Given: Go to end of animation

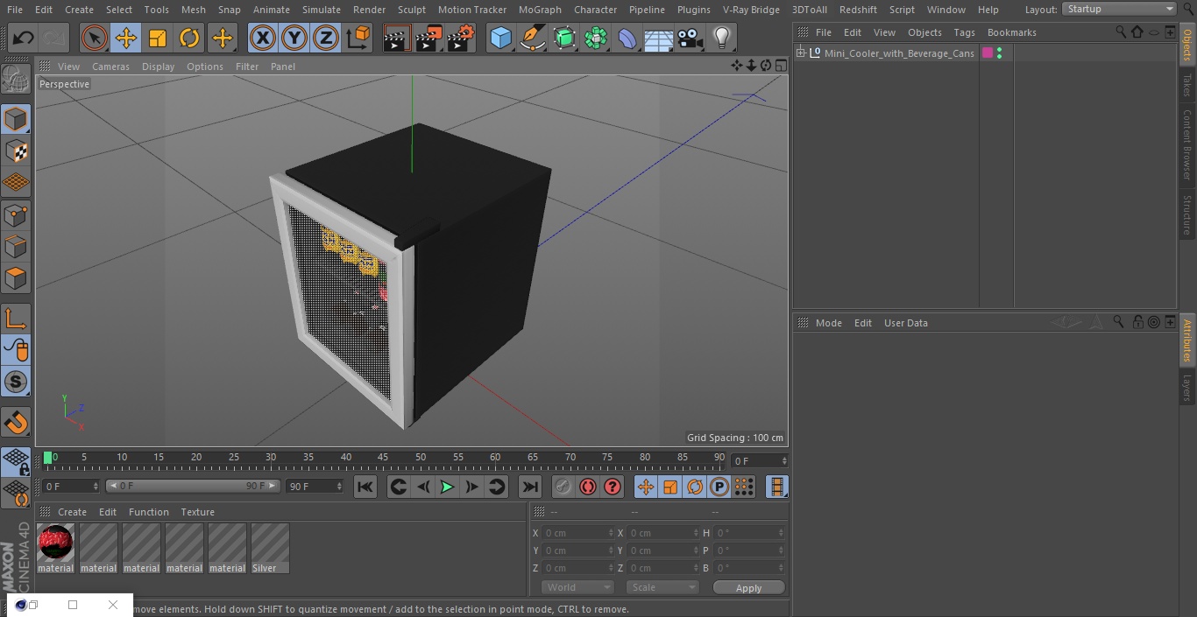Looking at the screenshot, I should point(530,487).
